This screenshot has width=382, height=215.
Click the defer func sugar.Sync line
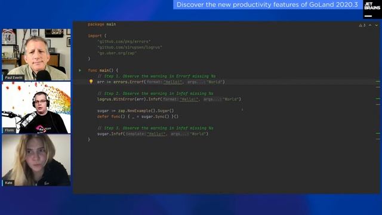tap(138, 116)
